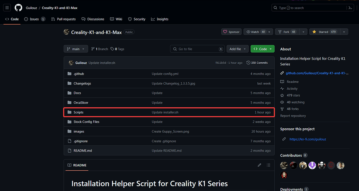Click the Go to file field

[x=197, y=49]
